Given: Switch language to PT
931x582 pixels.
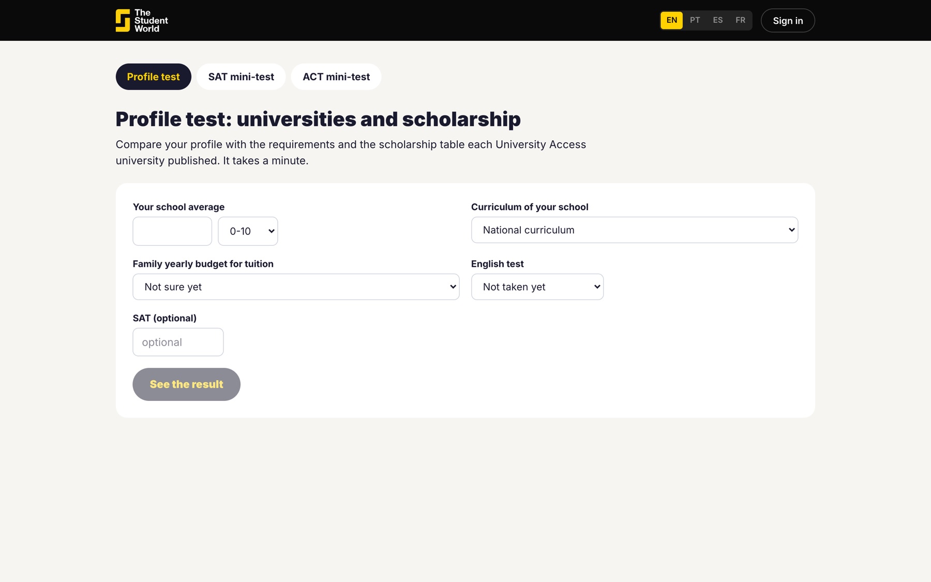Looking at the screenshot, I should 695,20.
